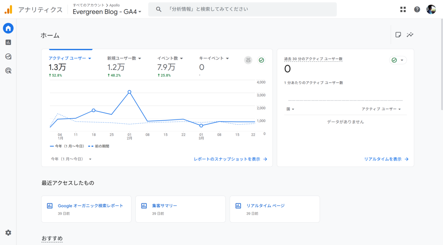Click the 25.8% change indicator

coord(164,75)
